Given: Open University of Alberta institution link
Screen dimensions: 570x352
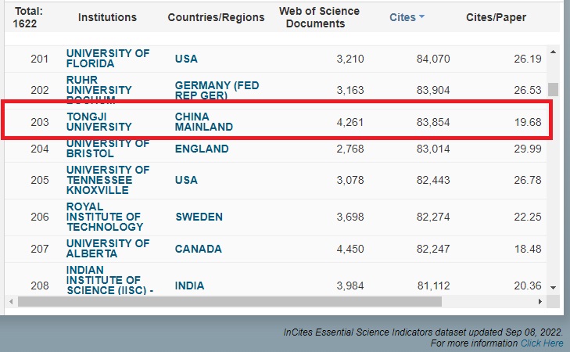Looking at the screenshot, I should click(108, 249).
